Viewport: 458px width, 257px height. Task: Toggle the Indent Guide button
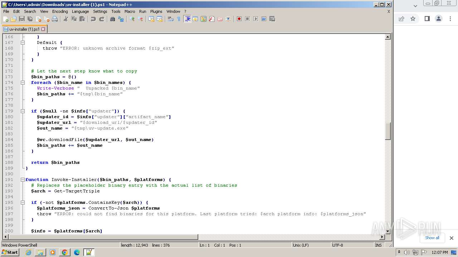[x=187, y=19]
